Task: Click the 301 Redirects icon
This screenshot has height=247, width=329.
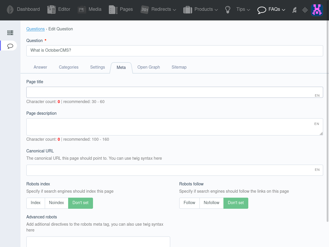Action: 144,10
